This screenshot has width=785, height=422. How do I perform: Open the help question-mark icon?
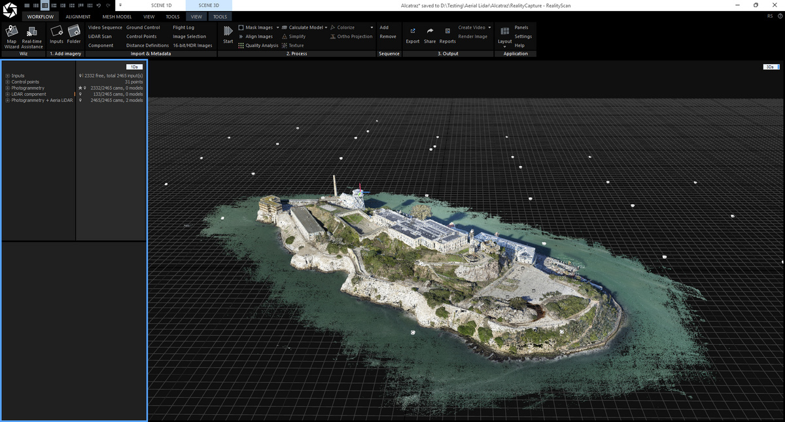point(779,16)
